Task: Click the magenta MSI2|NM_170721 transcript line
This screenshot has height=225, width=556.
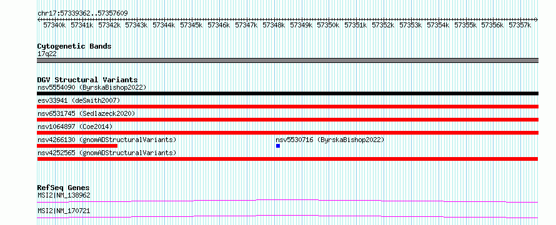Action: point(287,216)
